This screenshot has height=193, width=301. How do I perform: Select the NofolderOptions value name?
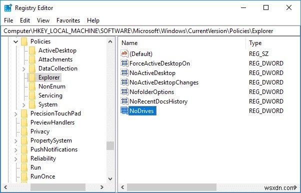pos(152,92)
